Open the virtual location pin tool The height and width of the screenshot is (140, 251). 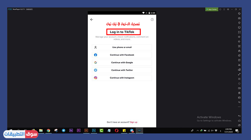pos(239,23)
